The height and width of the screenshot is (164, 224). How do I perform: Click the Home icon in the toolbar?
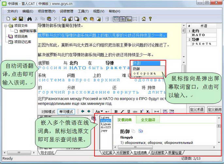coord(144,19)
